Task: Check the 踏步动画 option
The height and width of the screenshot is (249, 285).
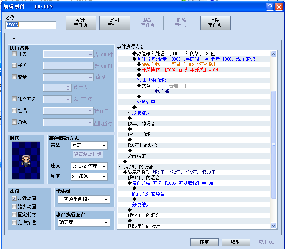Action: click(14, 207)
